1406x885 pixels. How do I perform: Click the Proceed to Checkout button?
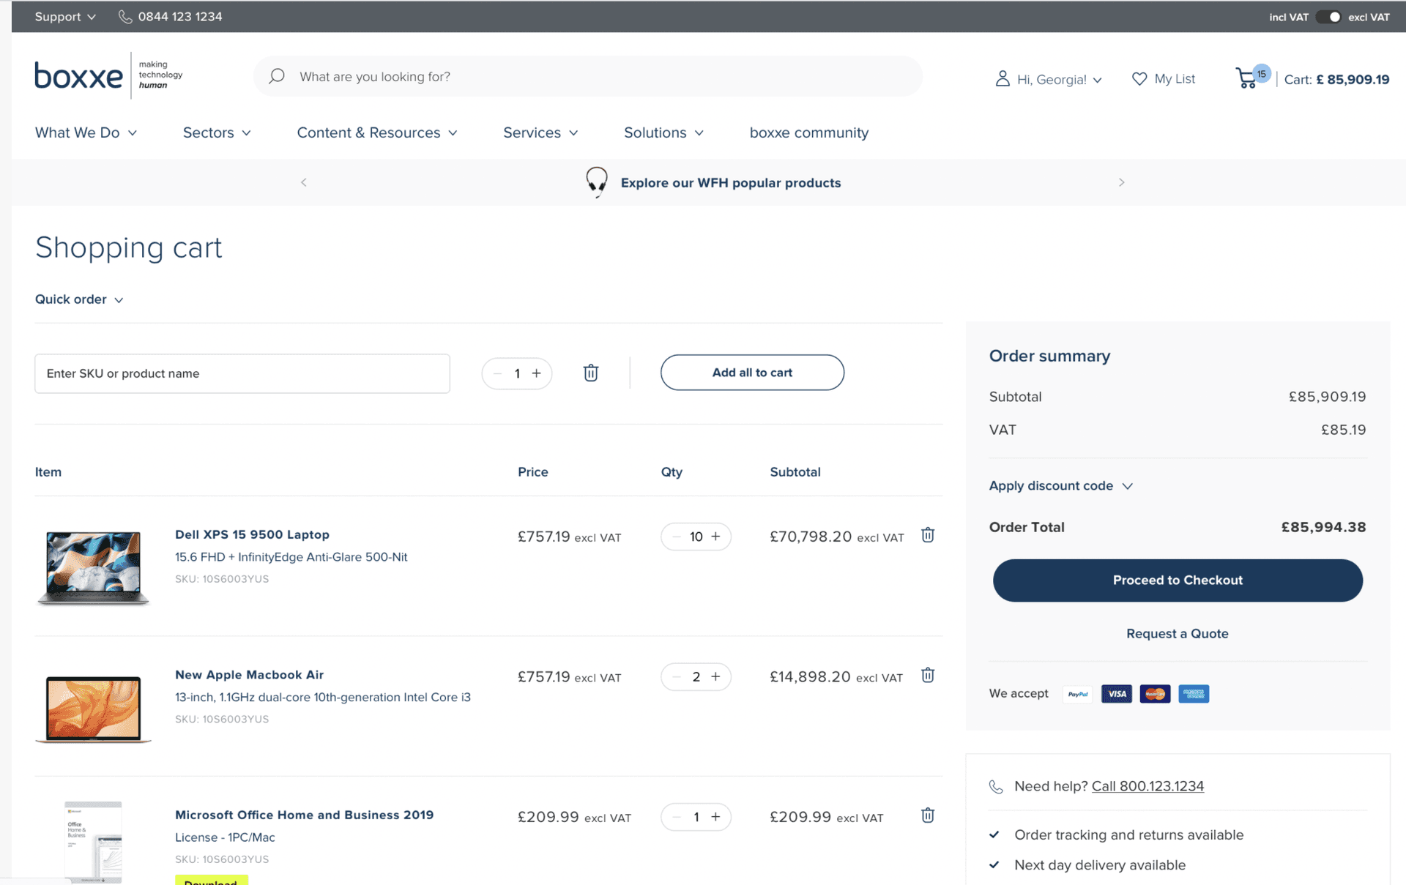coord(1177,580)
